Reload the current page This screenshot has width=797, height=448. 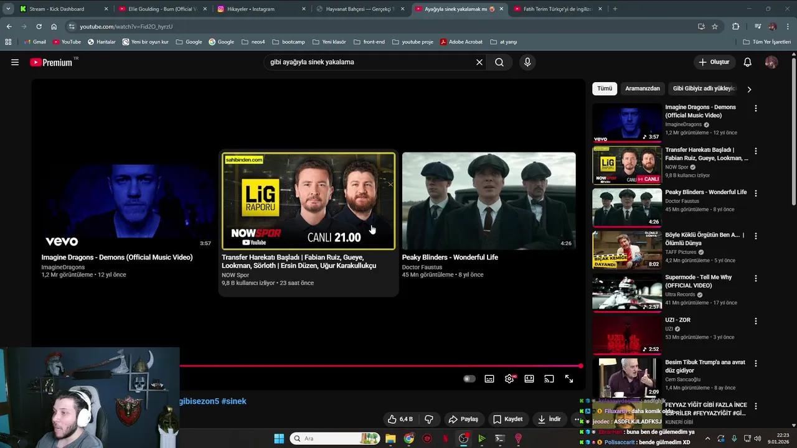pos(39,27)
